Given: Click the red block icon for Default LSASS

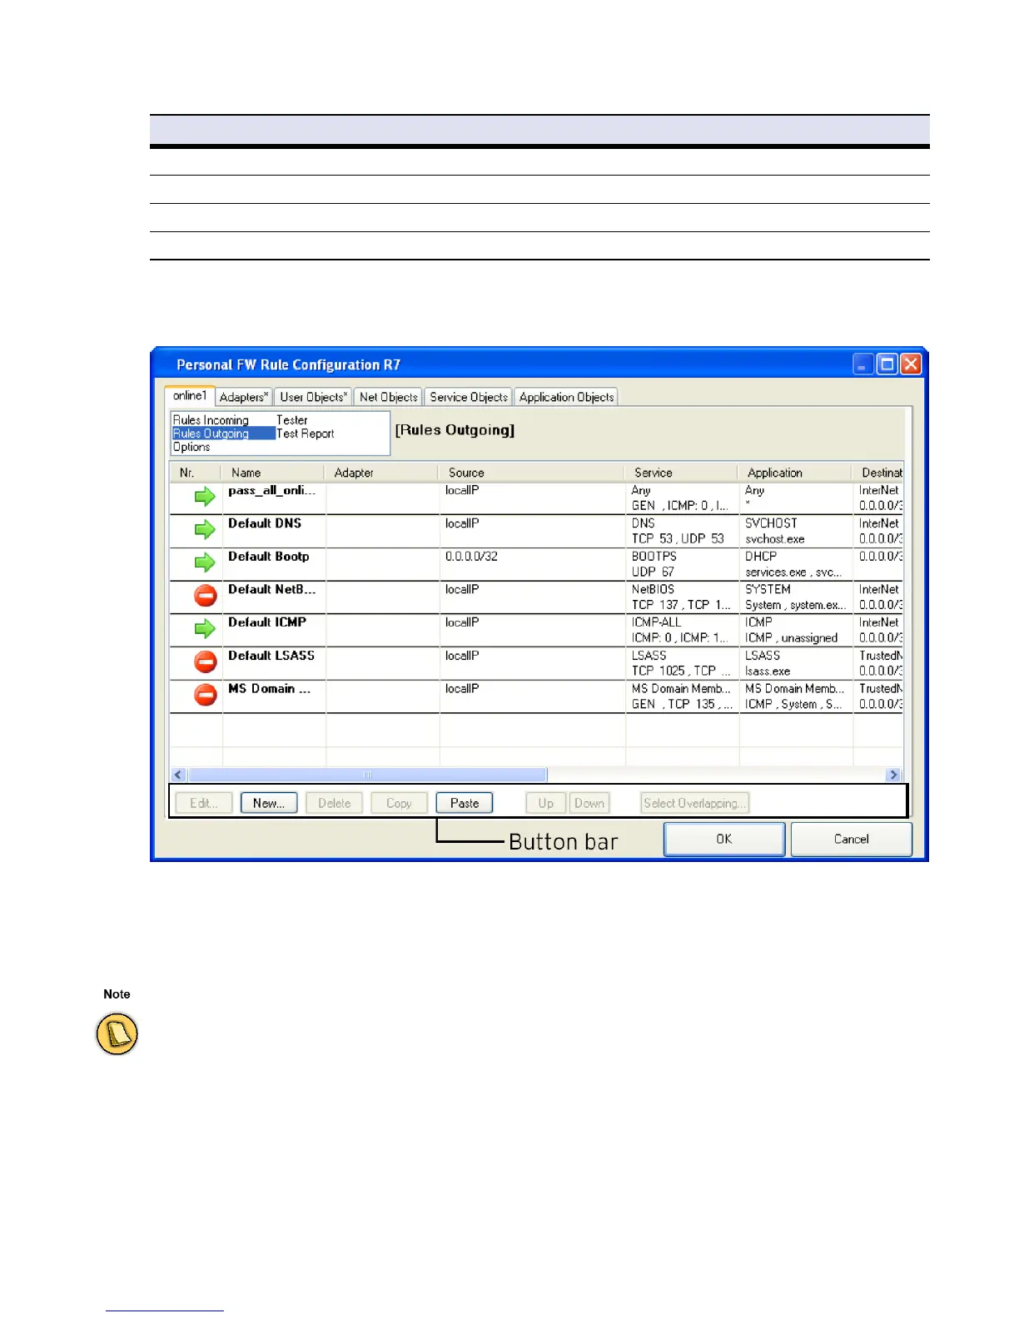Looking at the screenshot, I should tap(206, 661).
